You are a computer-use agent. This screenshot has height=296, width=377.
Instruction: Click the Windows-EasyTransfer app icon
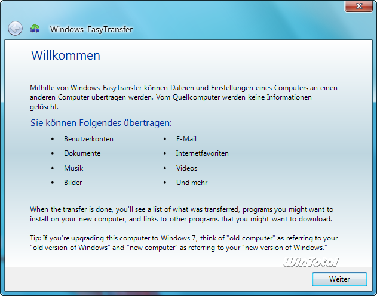35,29
